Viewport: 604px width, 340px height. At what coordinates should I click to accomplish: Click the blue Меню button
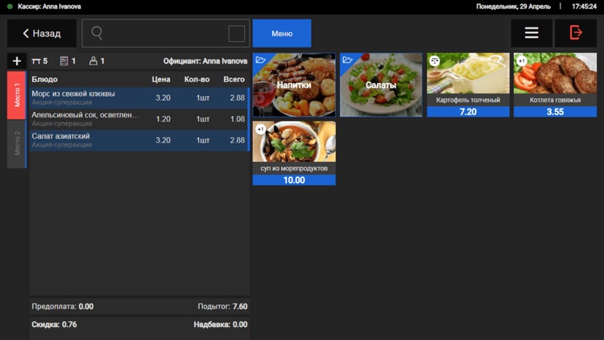pos(282,33)
